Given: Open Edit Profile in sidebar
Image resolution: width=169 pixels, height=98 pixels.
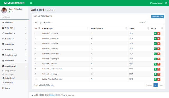Looking at the screenshot, I should (14, 83).
